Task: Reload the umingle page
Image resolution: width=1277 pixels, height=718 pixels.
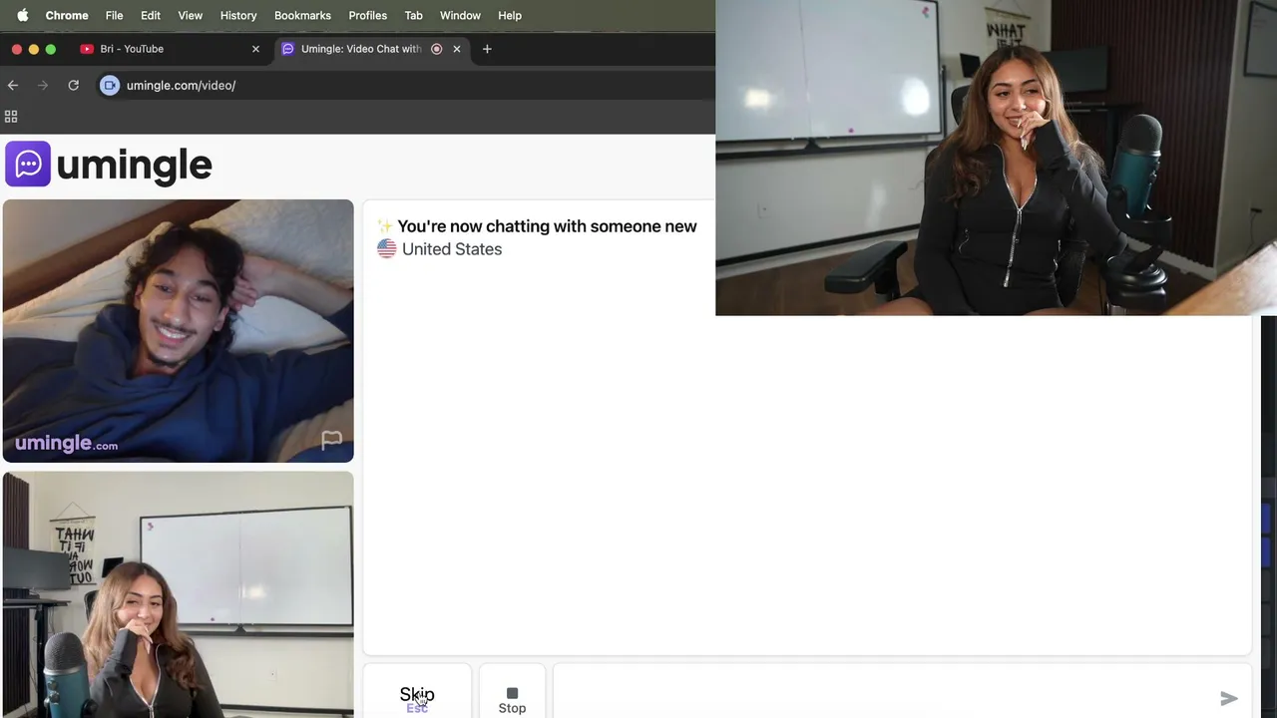Action: 73,86
